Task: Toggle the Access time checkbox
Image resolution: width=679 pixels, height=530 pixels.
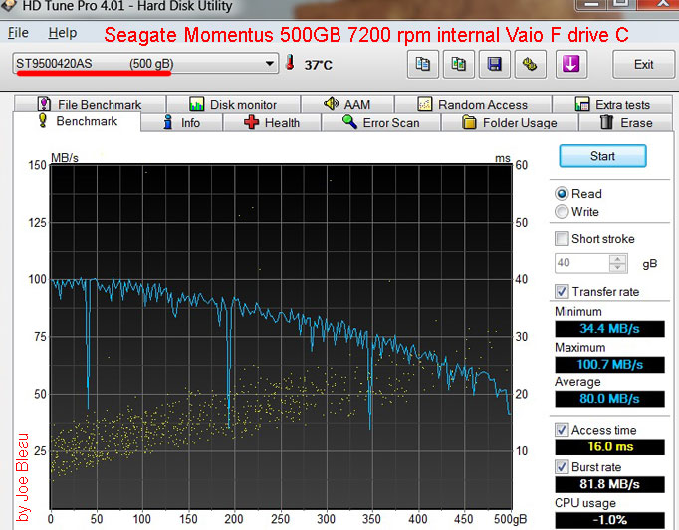Action: 562,430
